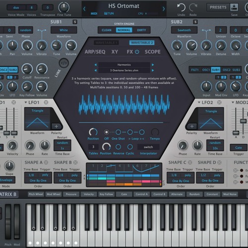Click the PRESETS button

218,7
